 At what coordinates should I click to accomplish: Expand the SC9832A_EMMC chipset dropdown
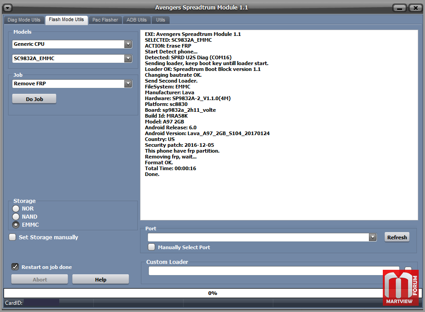(x=128, y=58)
